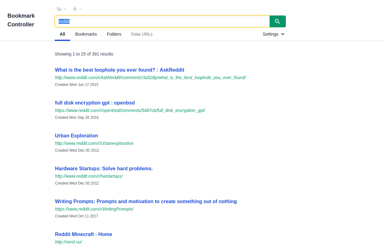Open the chevron beside the lightning icon
The height and width of the screenshot is (245, 384).
pos(80,9)
